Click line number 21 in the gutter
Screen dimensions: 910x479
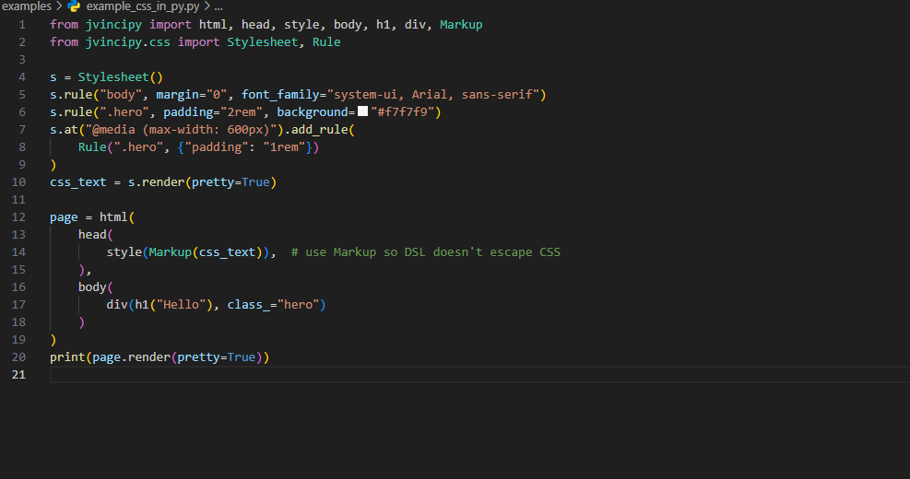(18, 375)
